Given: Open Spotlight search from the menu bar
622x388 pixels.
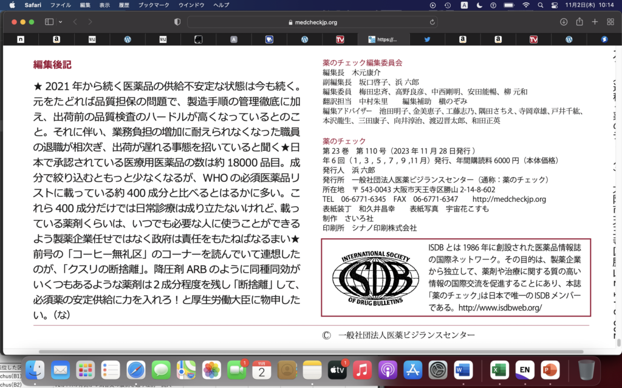Looking at the screenshot, I should pos(540,6).
